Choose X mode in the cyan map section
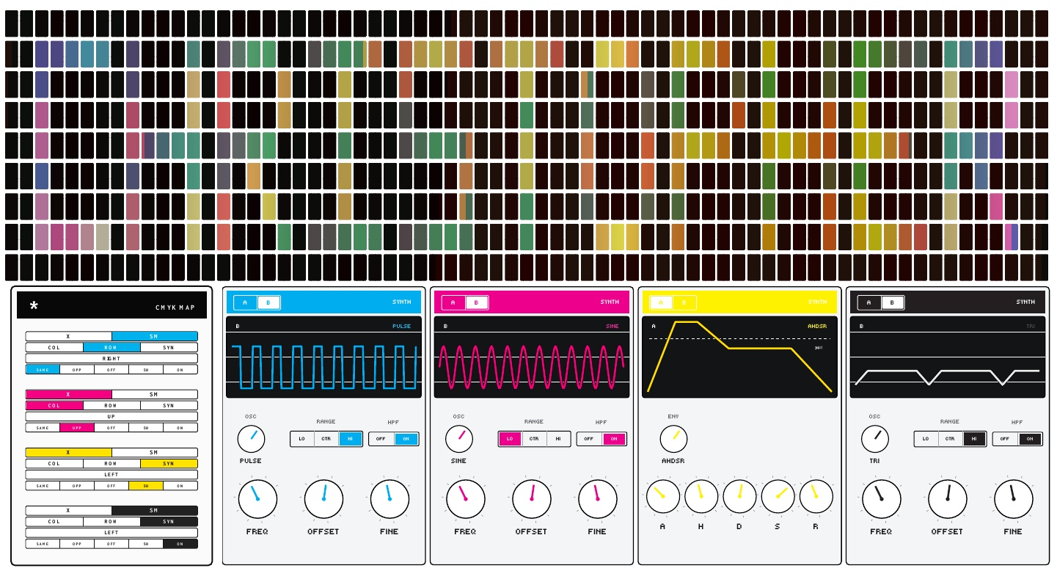The width and height of the screenshot is (1057, 571). (68, 336)
